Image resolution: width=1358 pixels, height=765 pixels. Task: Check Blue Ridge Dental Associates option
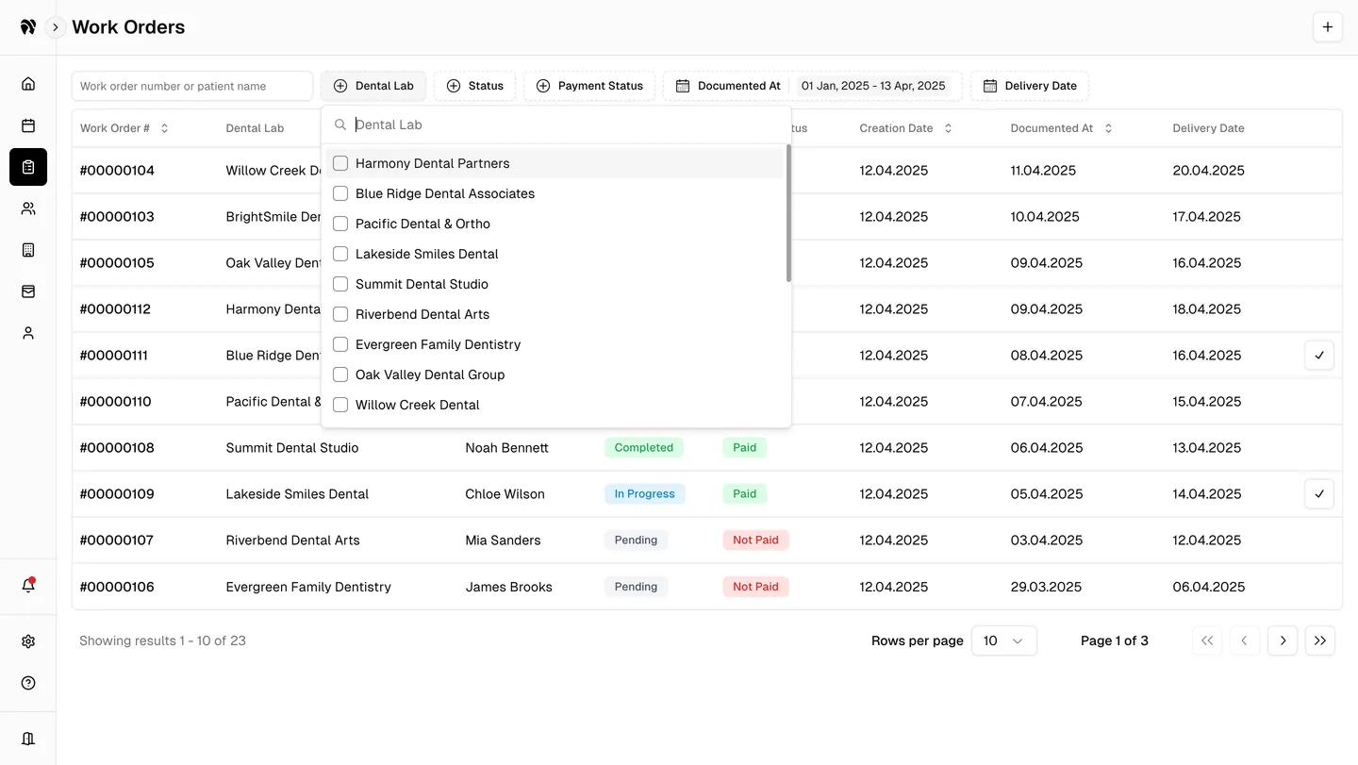340,193
